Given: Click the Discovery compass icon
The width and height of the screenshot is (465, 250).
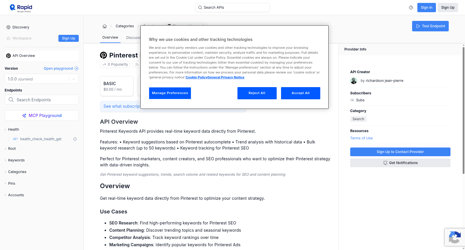Looking at the screenshot, I should (x=8, y=27).
